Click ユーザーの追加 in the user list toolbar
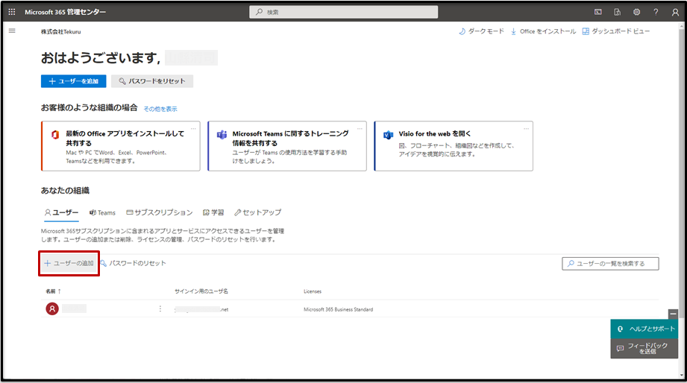The width and height of the screenshot is (687, 383). [69, 264]
